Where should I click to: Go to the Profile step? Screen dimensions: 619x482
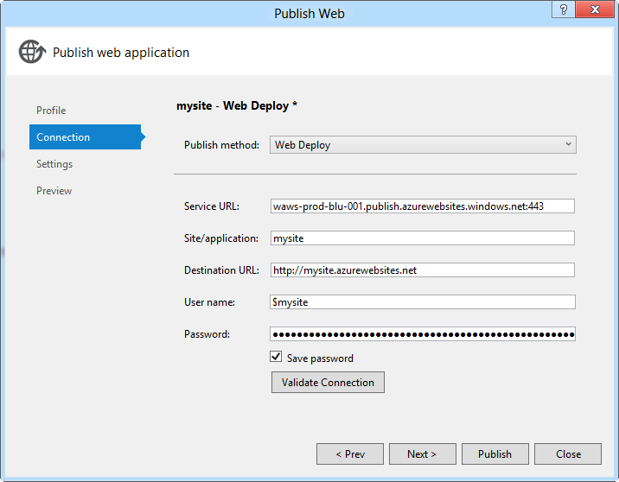point(51,111)
